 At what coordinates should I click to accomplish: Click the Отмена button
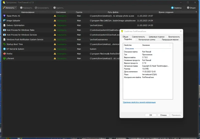[163, 115]
